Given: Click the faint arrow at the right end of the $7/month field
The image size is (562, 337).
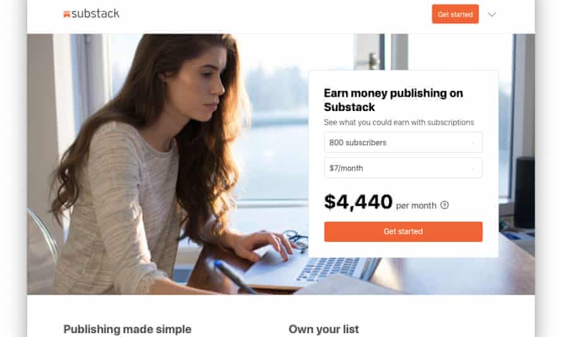Looking at the screenshot, I should tap(473, 168).
